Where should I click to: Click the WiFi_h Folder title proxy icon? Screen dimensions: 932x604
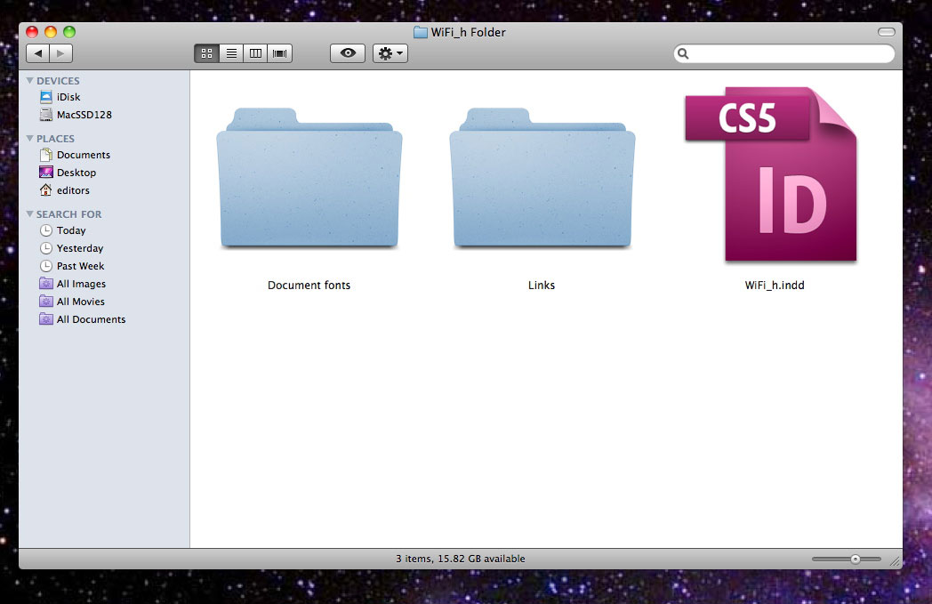point(421,32)
